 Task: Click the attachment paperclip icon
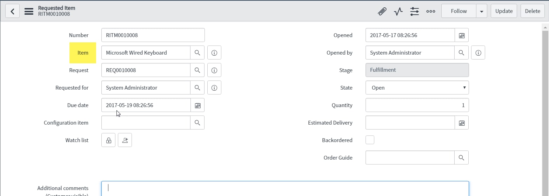click(382, 11)
